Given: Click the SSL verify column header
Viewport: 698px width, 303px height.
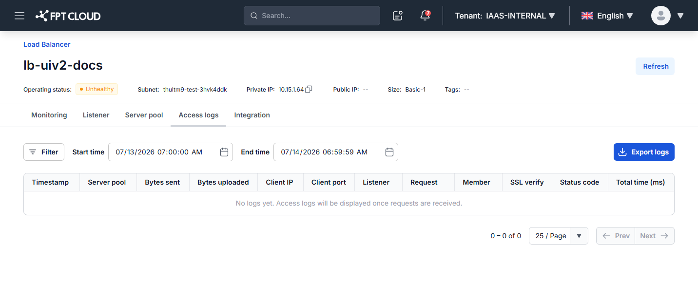Looking at the screenshot, I should (x=527, y=182).
